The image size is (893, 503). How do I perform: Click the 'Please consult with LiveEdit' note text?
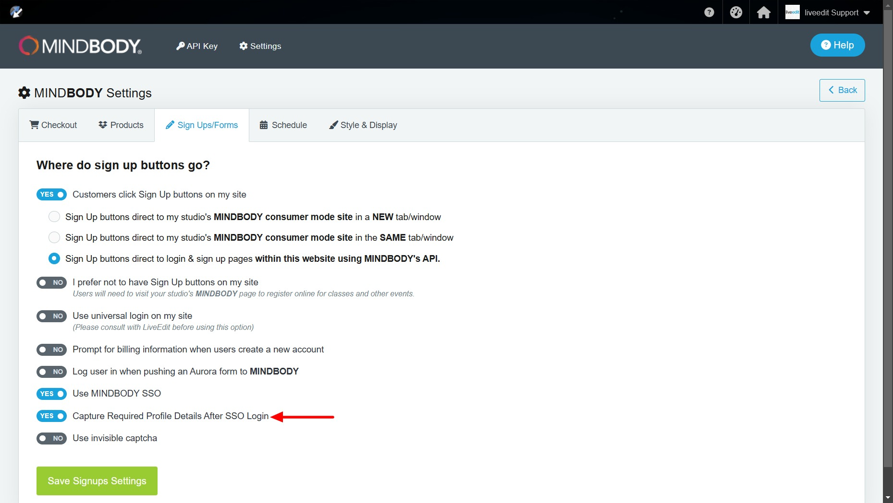click(163, 328)
